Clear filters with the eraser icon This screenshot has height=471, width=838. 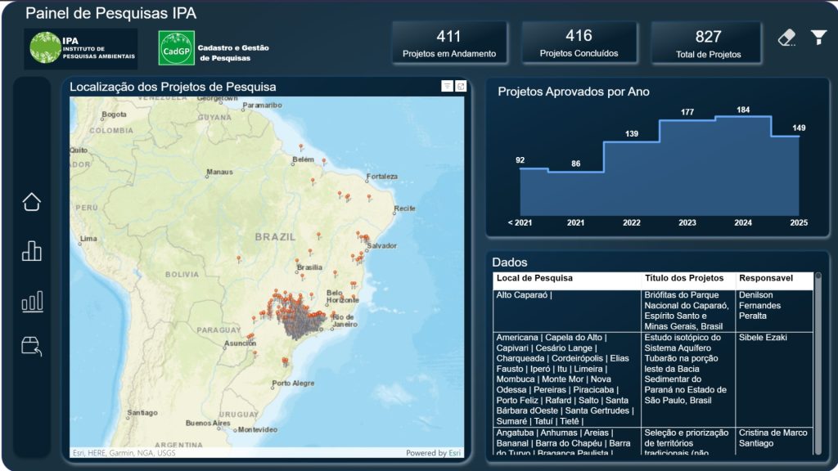[x=786, y=38]
